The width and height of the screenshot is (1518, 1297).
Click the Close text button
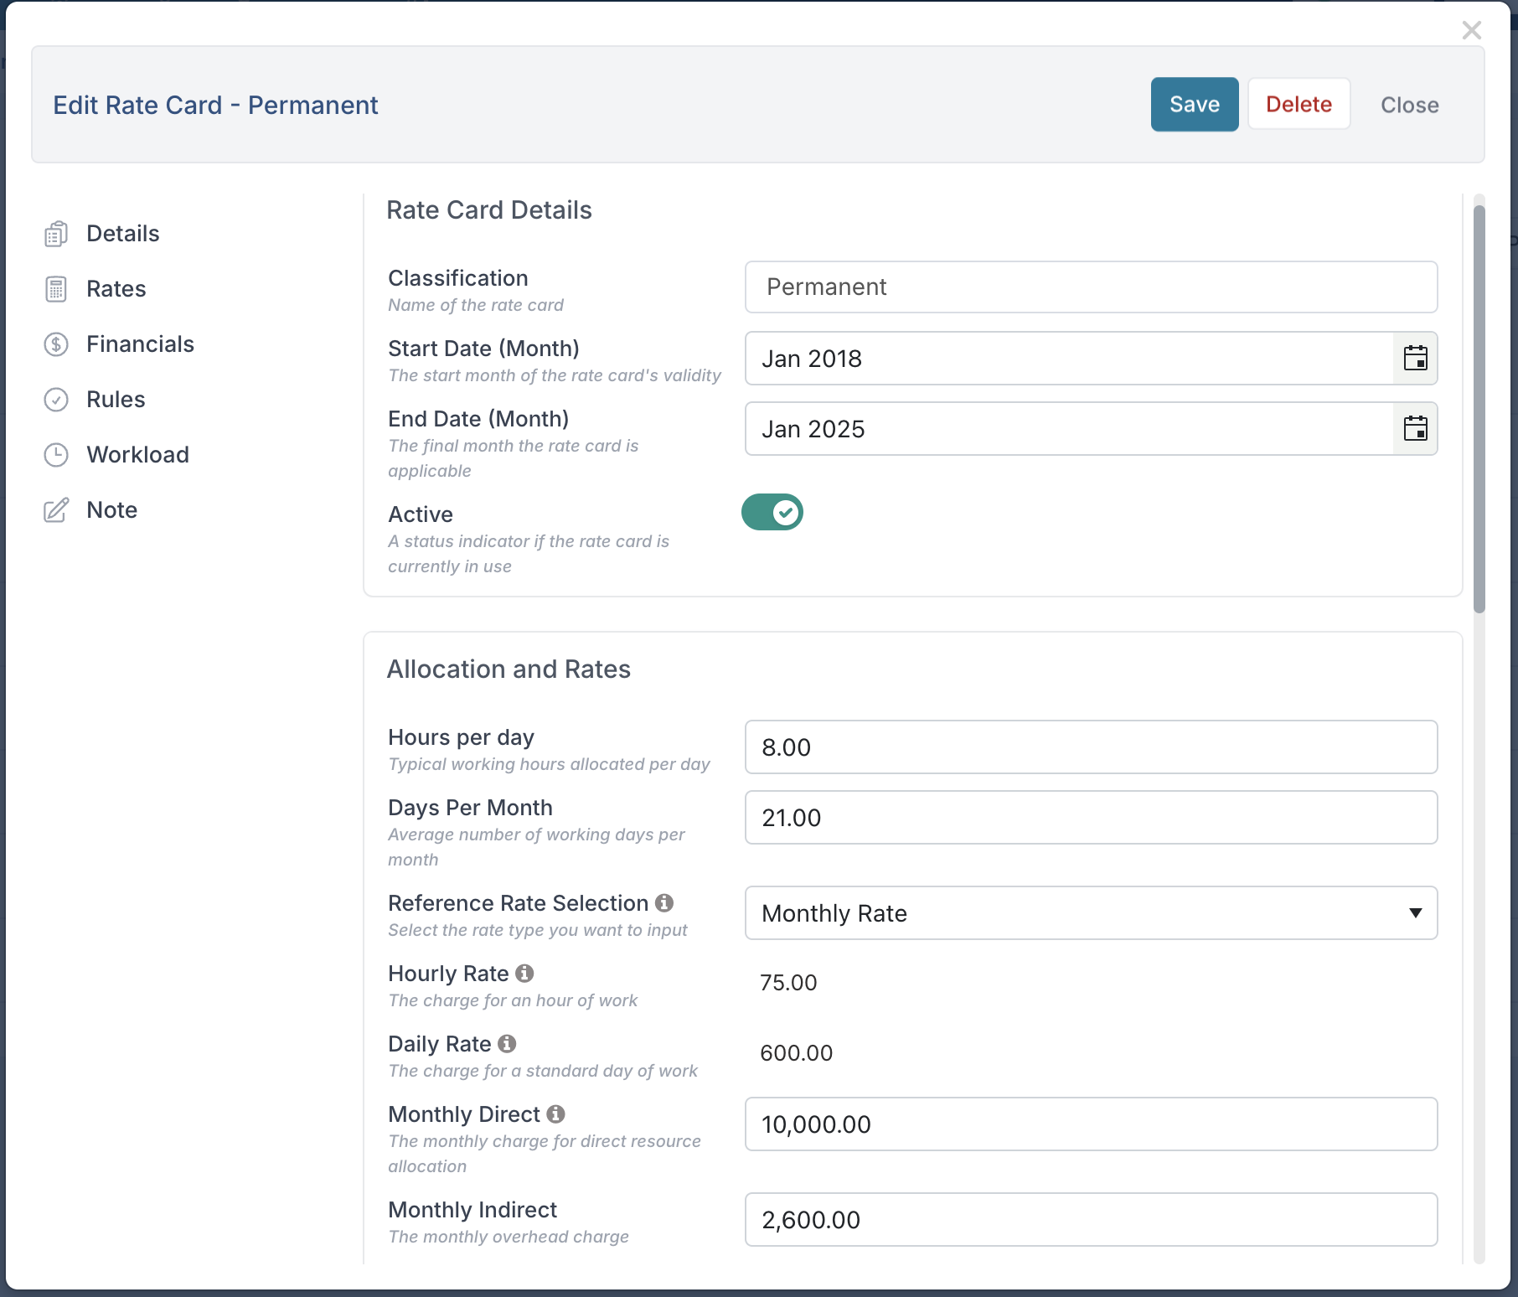[1410, 105]
